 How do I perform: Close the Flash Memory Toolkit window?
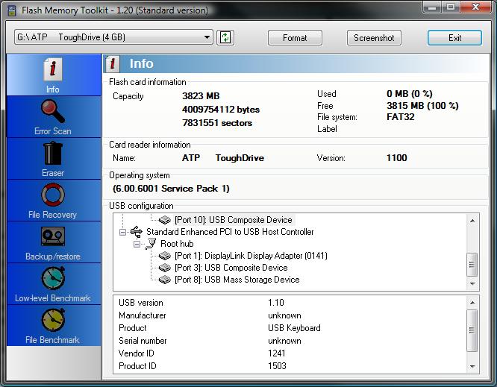475,7
